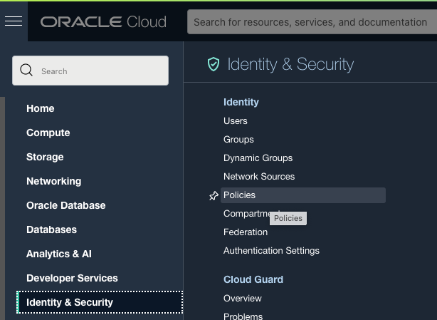
Task: Click the Oracle Cloud logo
Action: (103, 22)
